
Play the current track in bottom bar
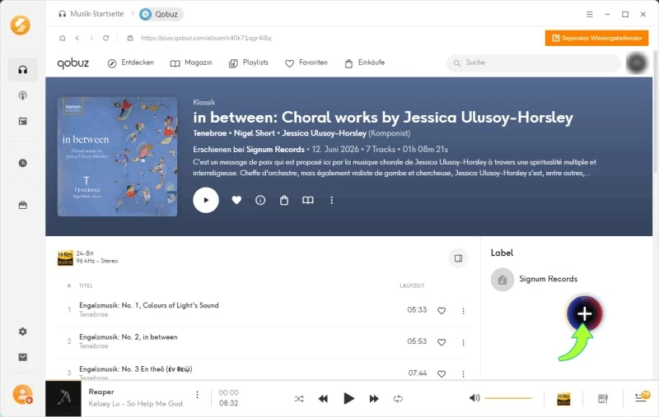[x=348, y=399]
